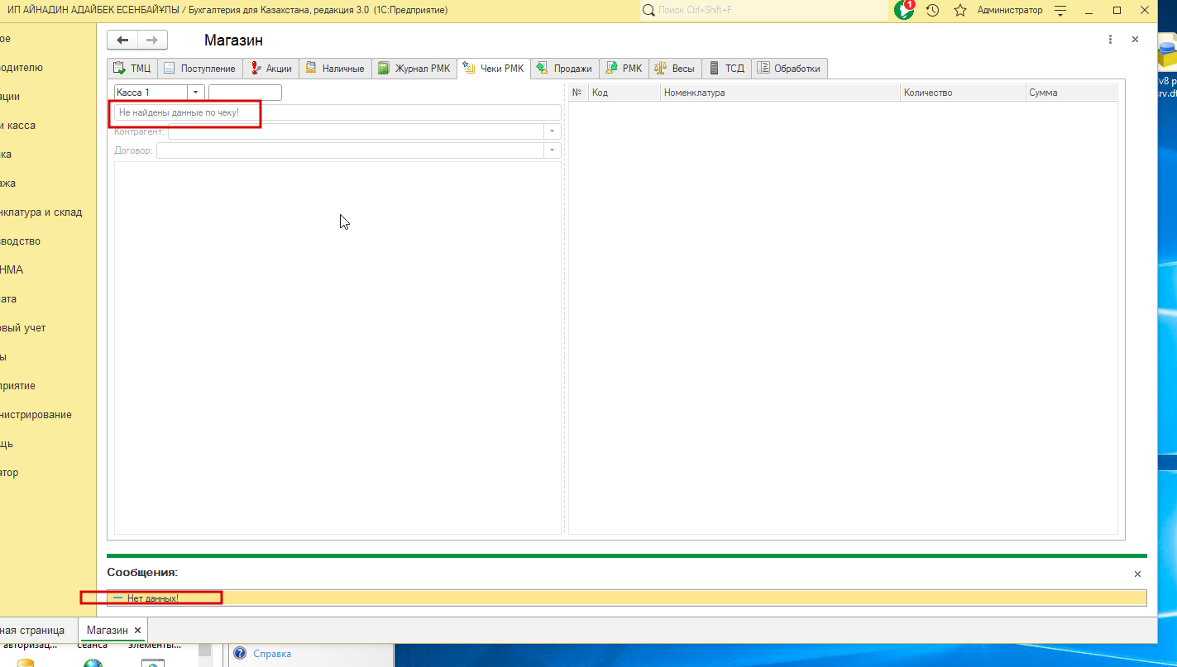Close the Магазин form with X
Viewport: 1177px width, 667px height.
pyautogui.click(x=1135, y=40)
